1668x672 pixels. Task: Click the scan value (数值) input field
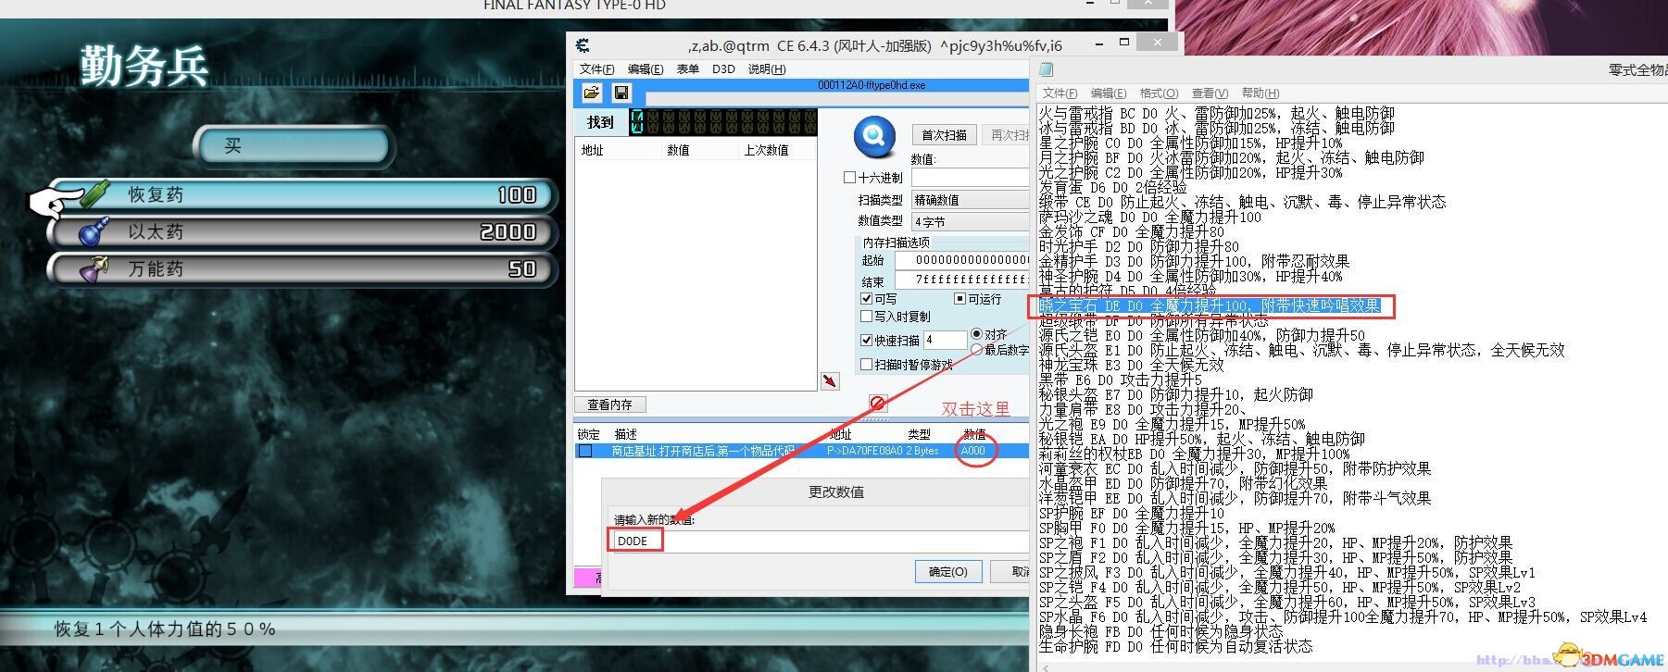pos(970,177)
